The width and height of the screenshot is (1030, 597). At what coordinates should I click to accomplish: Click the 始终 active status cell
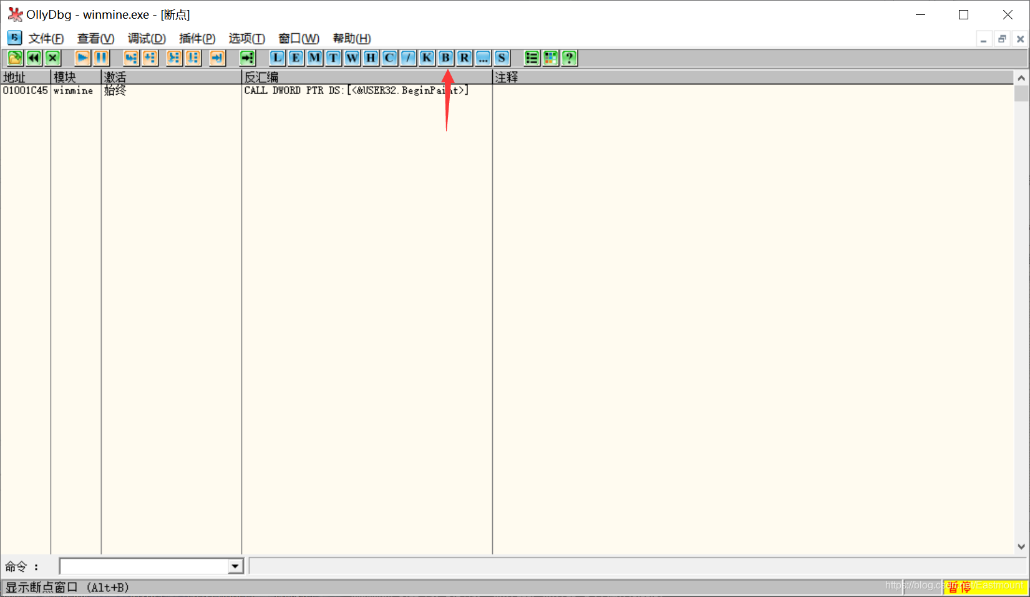coord(115,90)
